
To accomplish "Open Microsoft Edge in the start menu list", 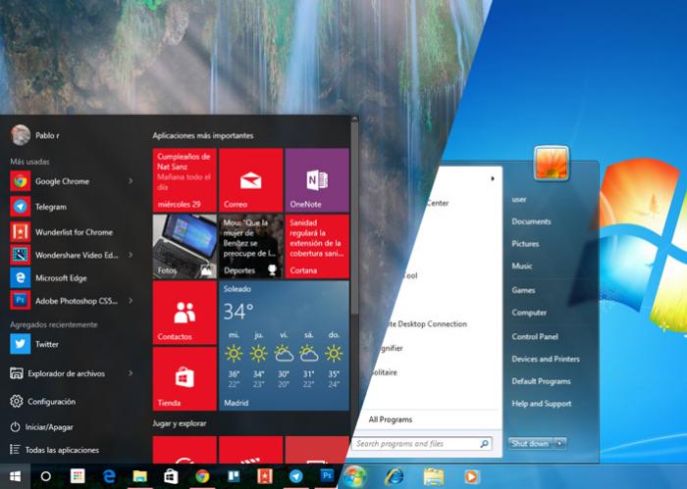I will coord(62,277).
